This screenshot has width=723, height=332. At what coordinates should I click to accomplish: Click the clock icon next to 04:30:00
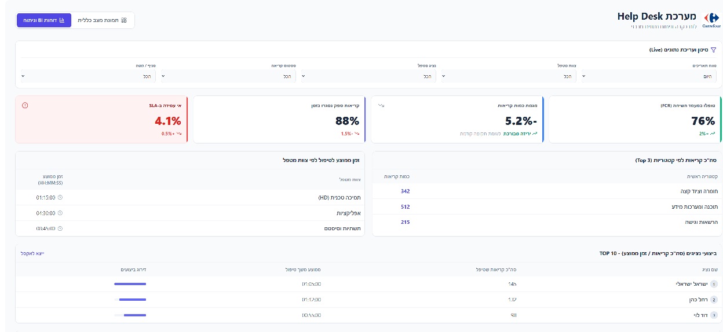tap(60, 213)
